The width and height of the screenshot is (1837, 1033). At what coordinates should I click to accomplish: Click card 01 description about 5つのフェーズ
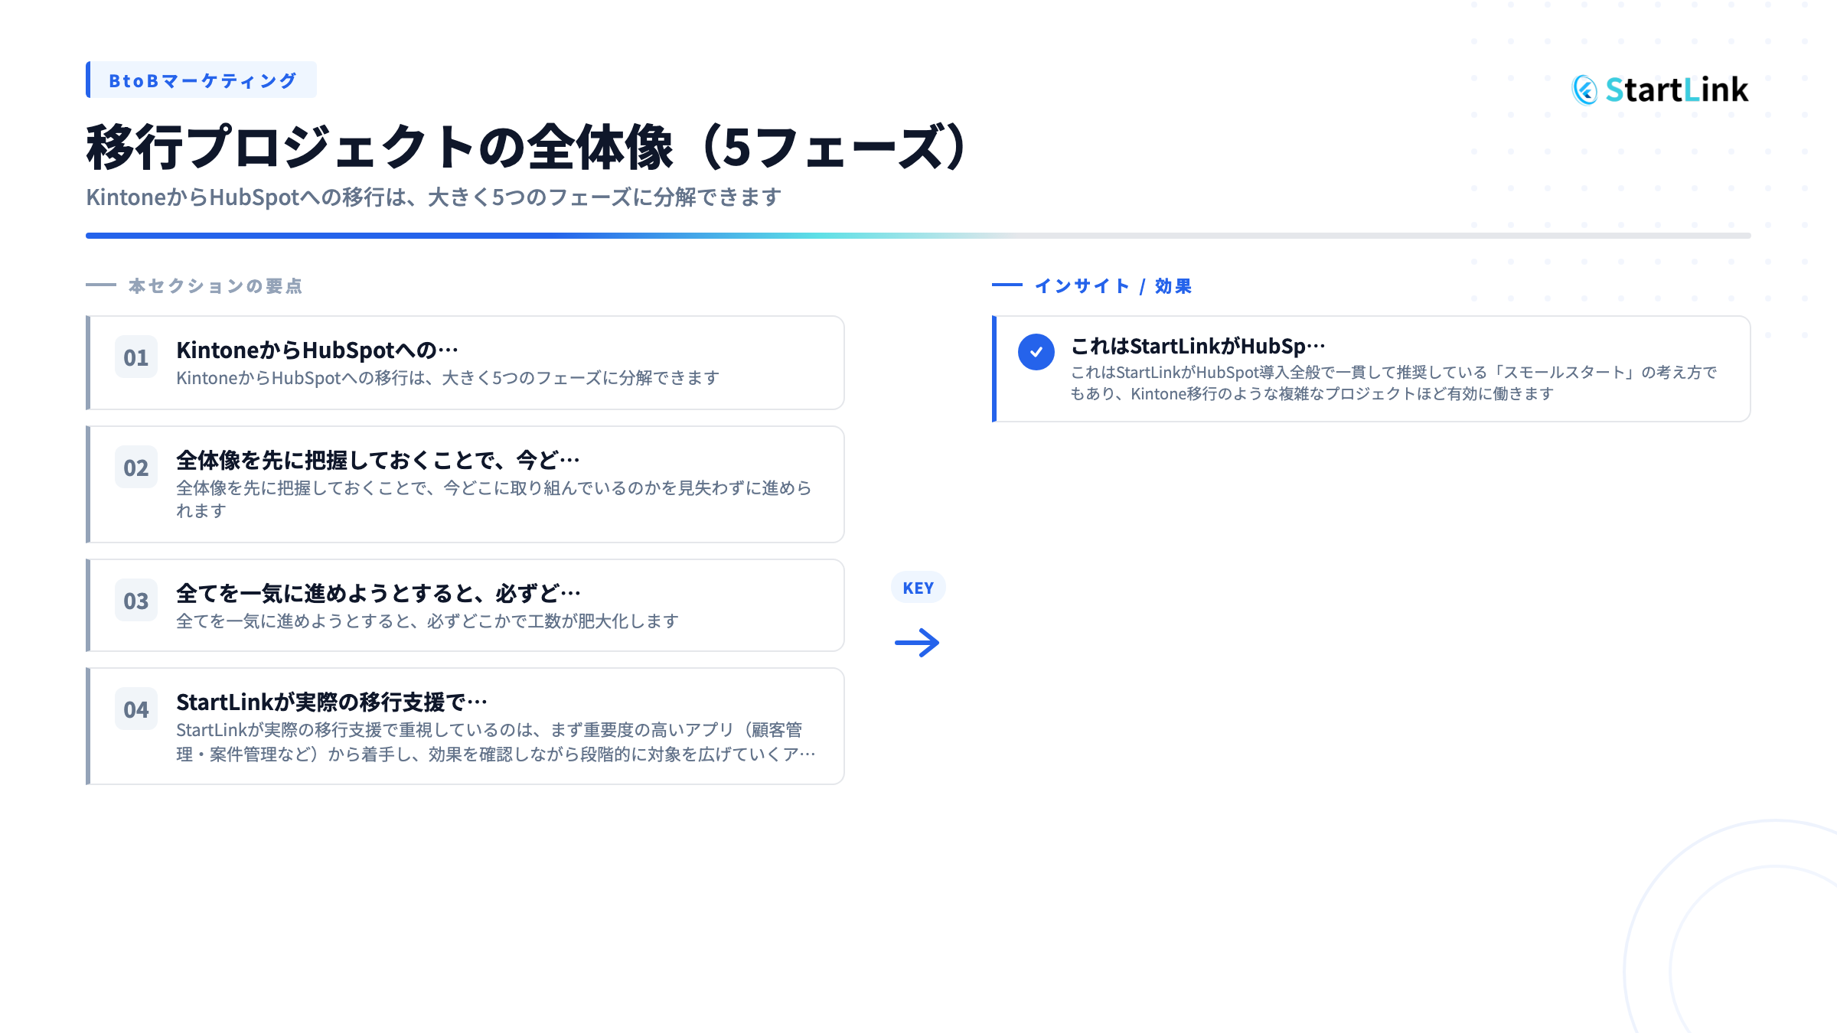point(448,378)
